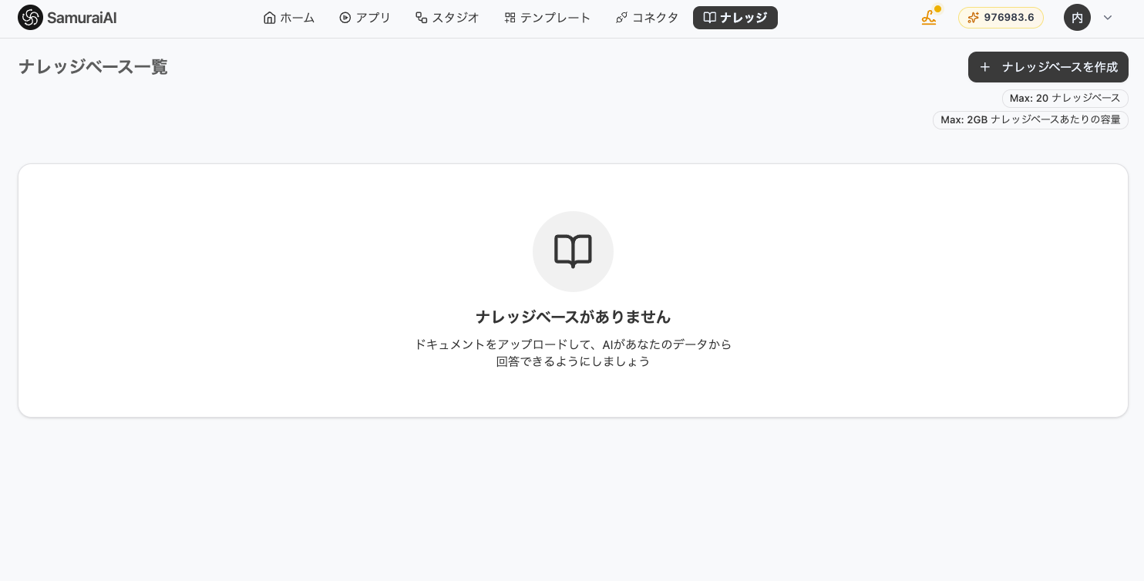Open the アプリ apps icon
The width and height of the screenshot is (1144, 581).
point(345,17)
